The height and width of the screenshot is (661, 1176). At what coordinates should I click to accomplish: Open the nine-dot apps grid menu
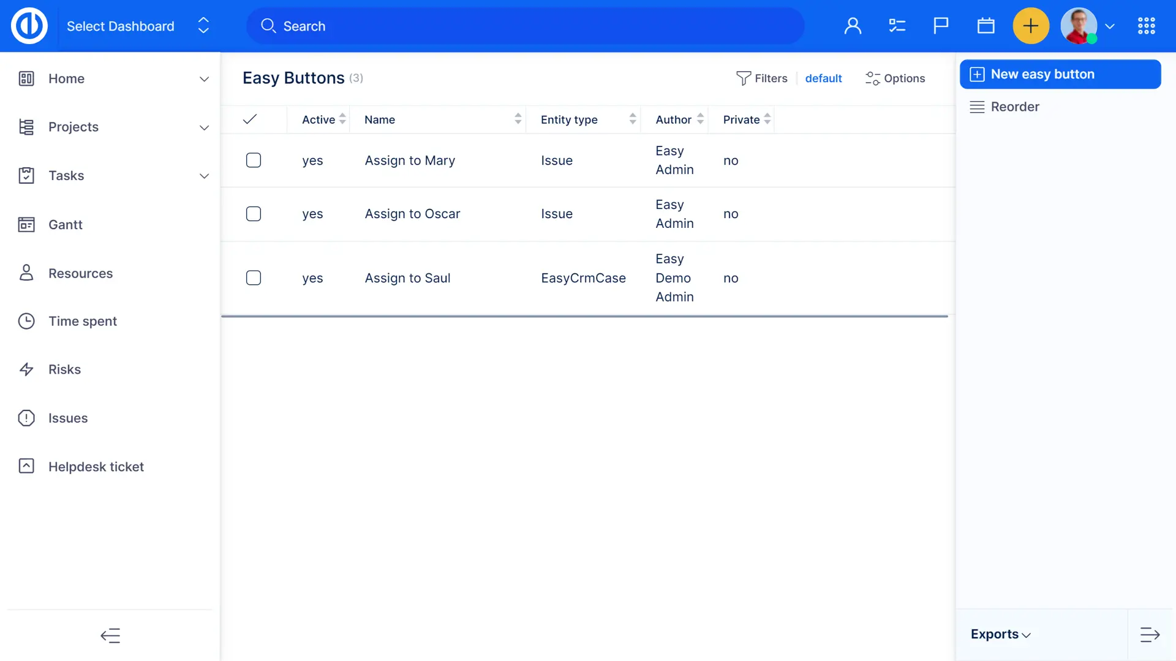coord(1146,26)
